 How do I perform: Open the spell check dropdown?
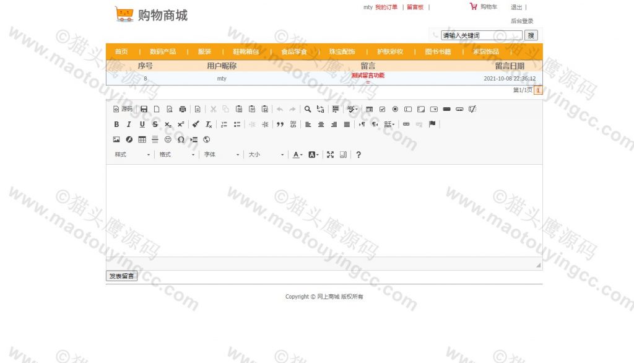[352, 109]
